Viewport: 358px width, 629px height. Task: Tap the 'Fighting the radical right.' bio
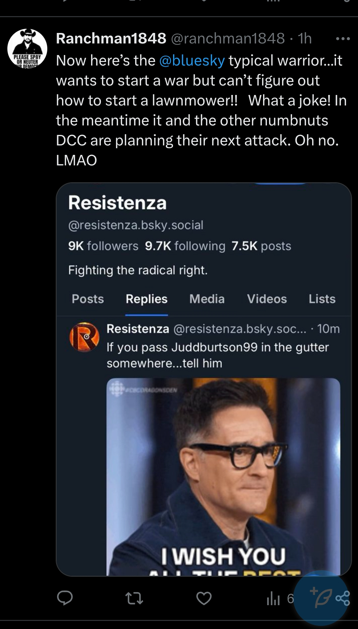138,270
